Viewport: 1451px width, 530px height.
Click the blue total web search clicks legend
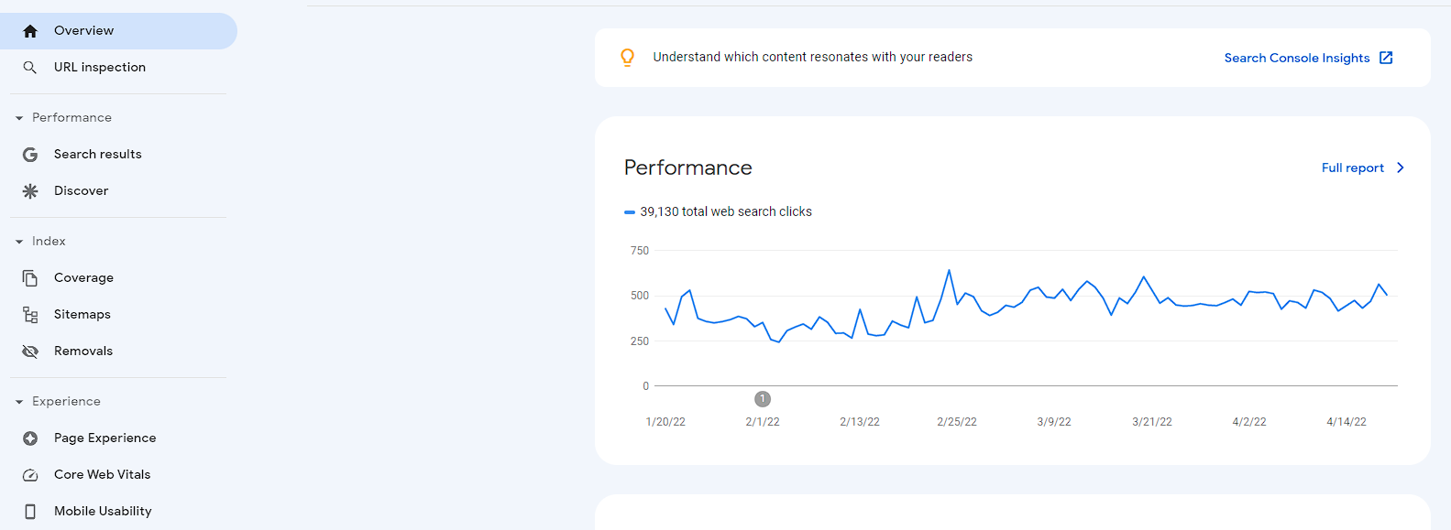coord(630,212)
